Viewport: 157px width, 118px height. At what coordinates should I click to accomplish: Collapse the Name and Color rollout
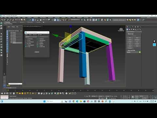point(131,50)
